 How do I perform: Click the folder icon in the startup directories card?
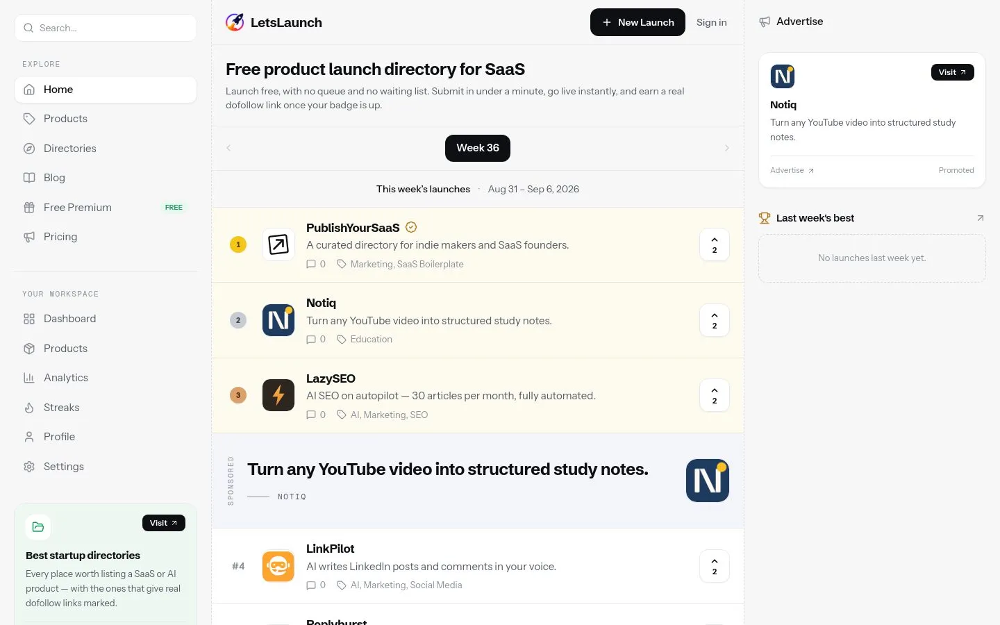click(x=38, y=527)
